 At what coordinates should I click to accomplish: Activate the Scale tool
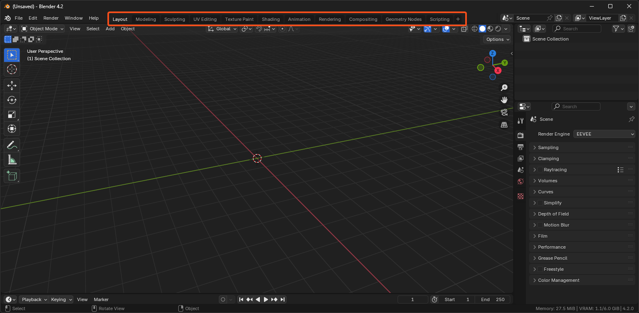coord(12,114)
